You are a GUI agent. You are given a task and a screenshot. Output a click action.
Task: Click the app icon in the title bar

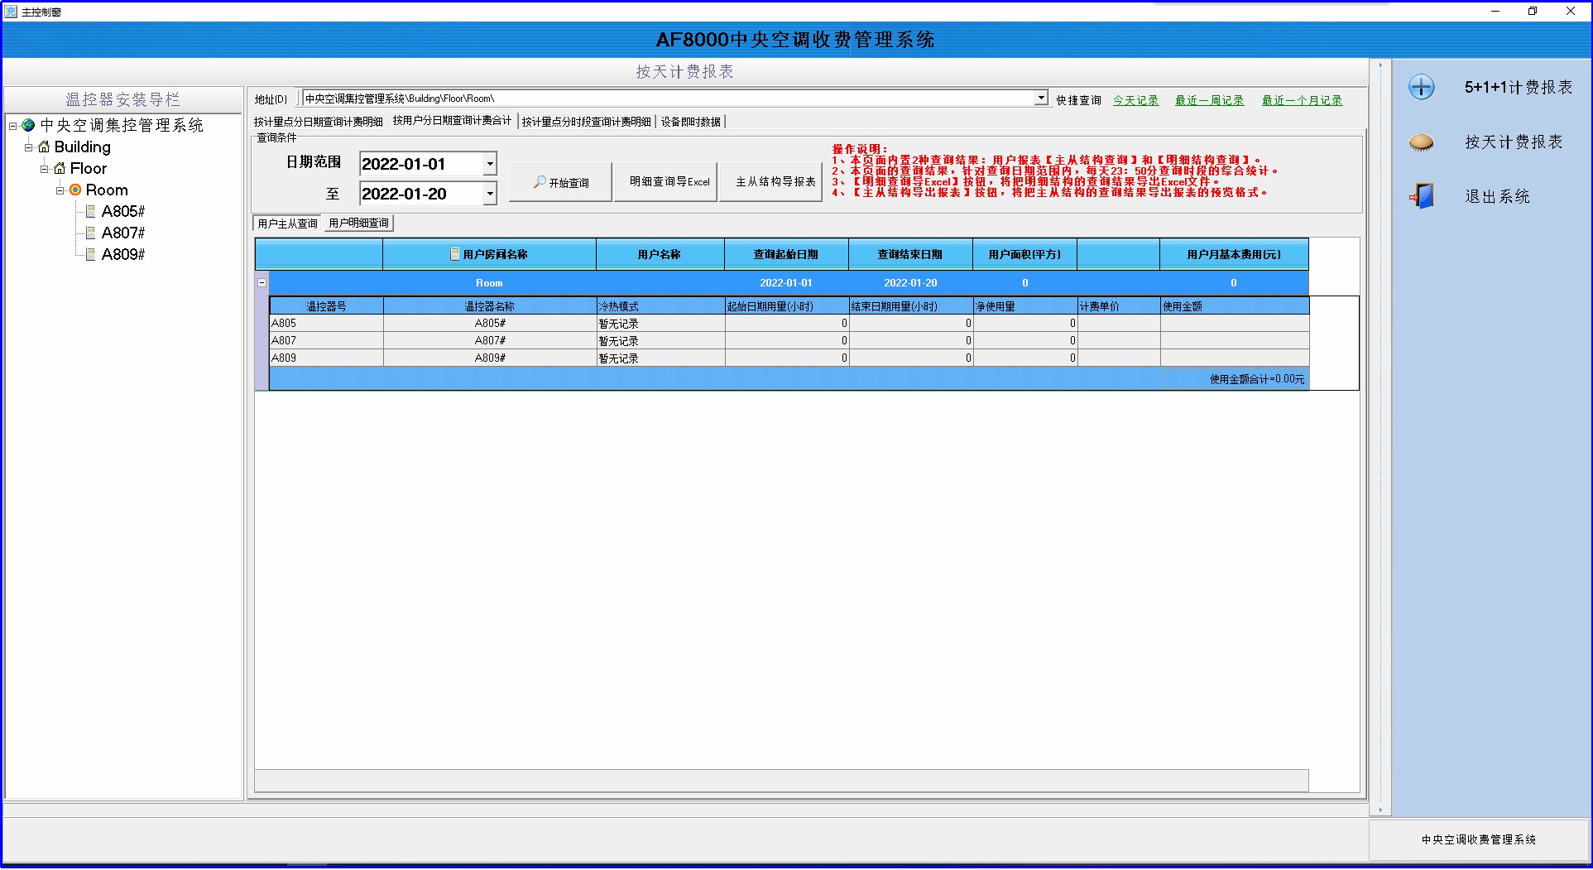(11, 12)
